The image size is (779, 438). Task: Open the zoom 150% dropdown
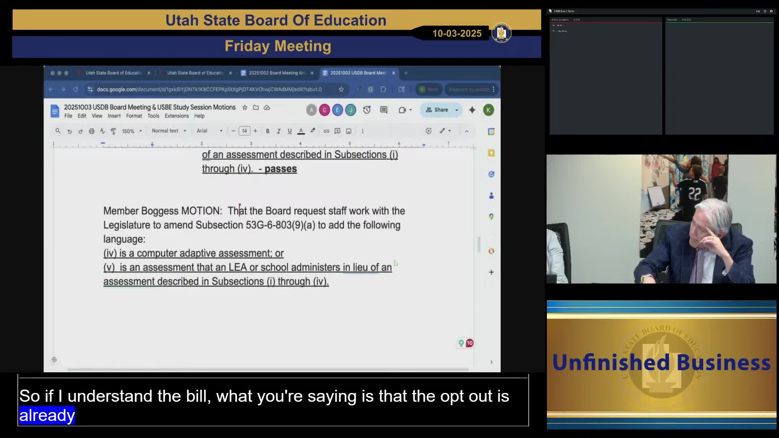tap(132, 131)
